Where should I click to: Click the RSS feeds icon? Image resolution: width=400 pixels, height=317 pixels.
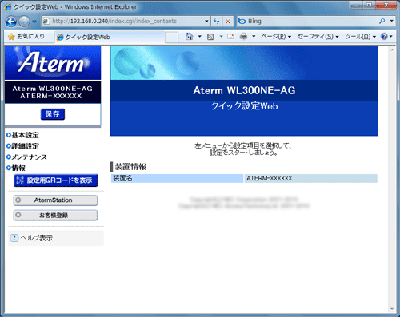click(210, 37)
